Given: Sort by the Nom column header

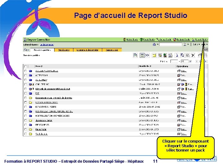Looking at the screenshot, I should coord(39,66).
